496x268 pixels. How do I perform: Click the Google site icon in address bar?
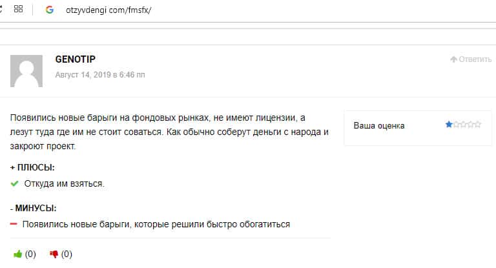point(49,10)
